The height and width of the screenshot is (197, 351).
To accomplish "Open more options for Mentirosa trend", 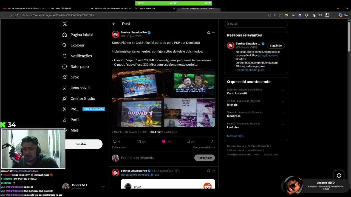I will 283,113.
